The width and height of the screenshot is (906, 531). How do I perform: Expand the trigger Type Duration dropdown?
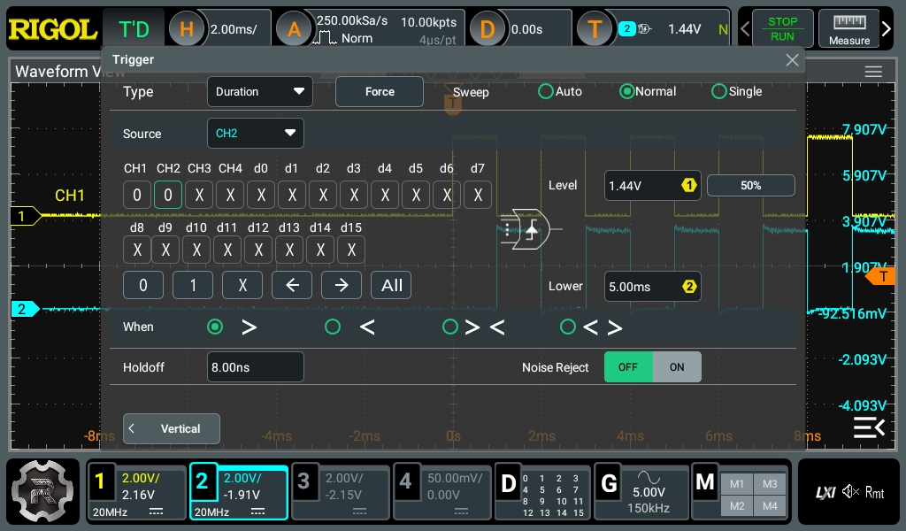click(259, 91)
